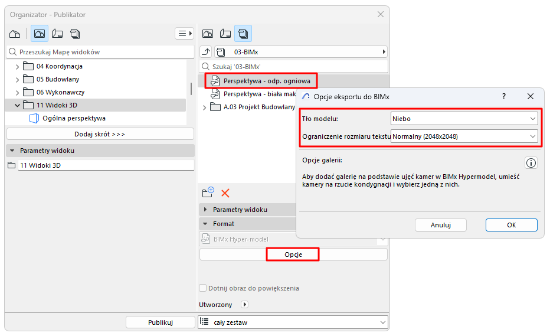Click OK in BIMx export dialog
The height and width of the screenshot is (336, 550).
(512, 225)
